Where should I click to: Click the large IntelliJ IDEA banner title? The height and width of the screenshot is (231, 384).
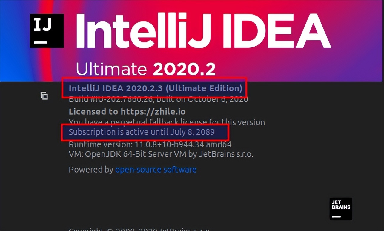(x=204, y=31)
